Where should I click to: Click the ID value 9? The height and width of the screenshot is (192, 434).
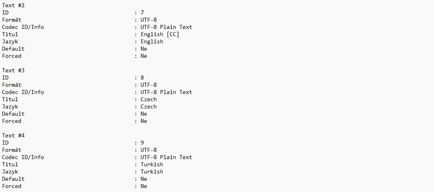coord(142,143)
